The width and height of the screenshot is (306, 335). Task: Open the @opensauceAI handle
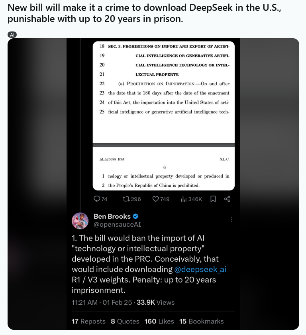(x=117, y=225)
